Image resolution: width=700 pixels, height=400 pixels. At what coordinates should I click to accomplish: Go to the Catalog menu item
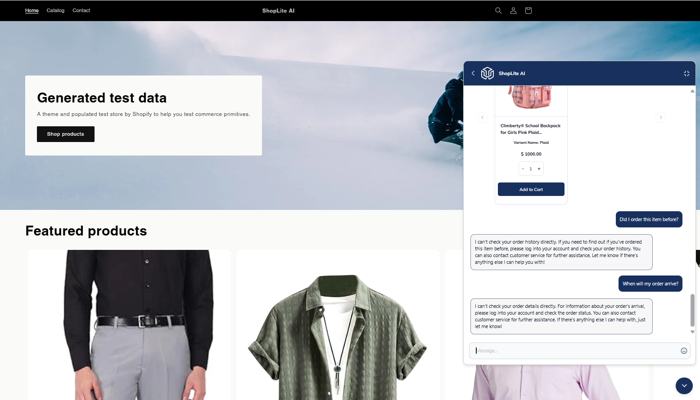[x=55, y=10]
